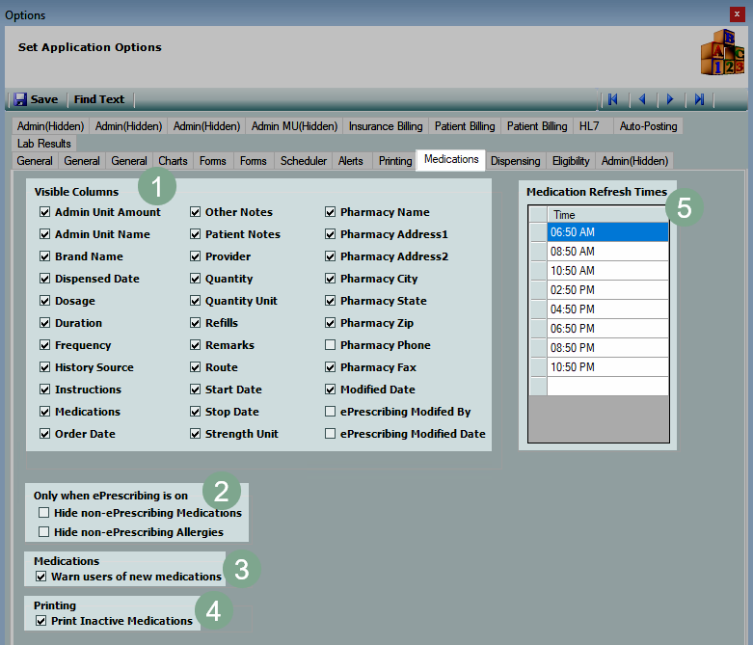Open the Lab Results tab
The width and height of the screenshot is (753, 645).
[x=44, y=144]
